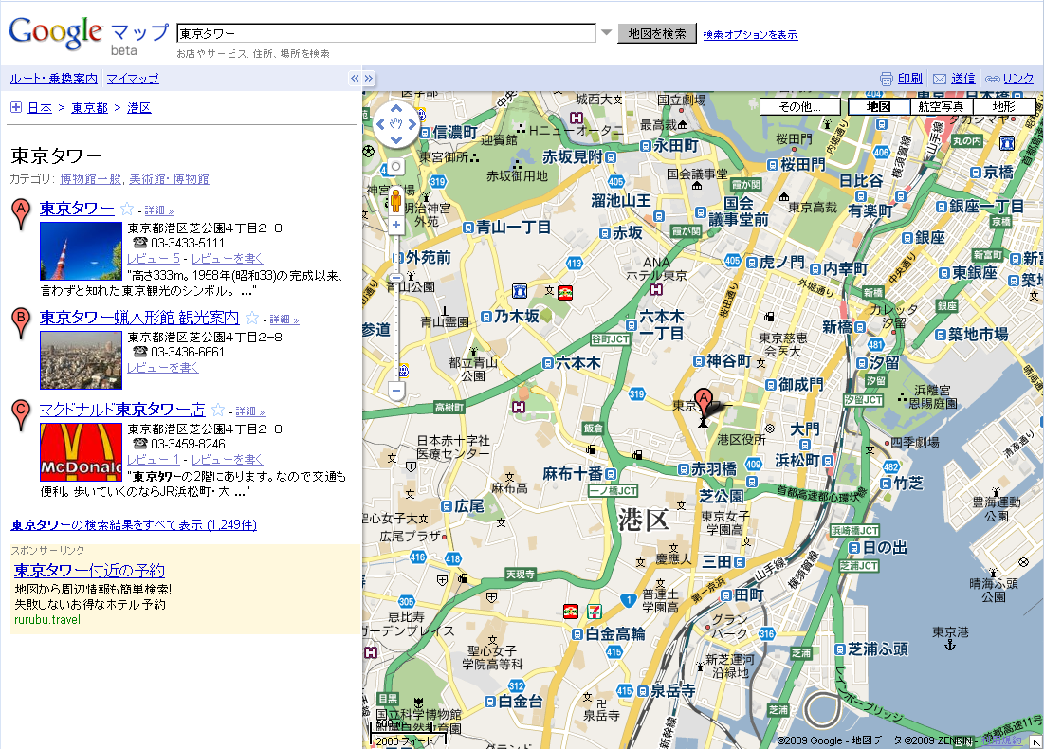Pan the map right with the arrow control
Screen dimensions: 1044x749
(412, 124)
